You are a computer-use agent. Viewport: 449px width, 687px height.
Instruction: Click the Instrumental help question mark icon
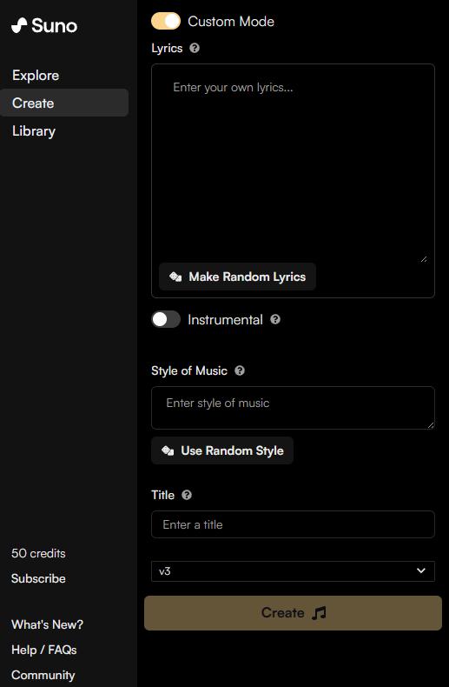click(275, 319)
